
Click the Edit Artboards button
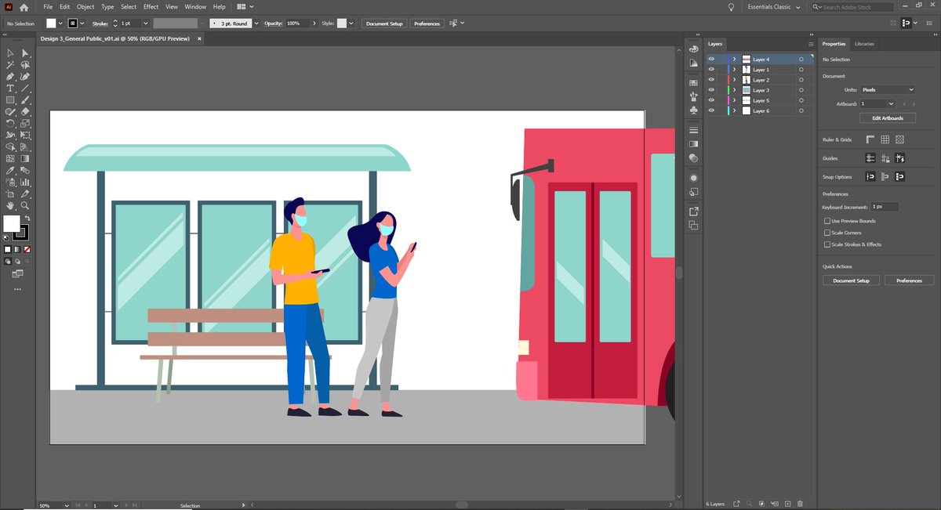(888, 118)
